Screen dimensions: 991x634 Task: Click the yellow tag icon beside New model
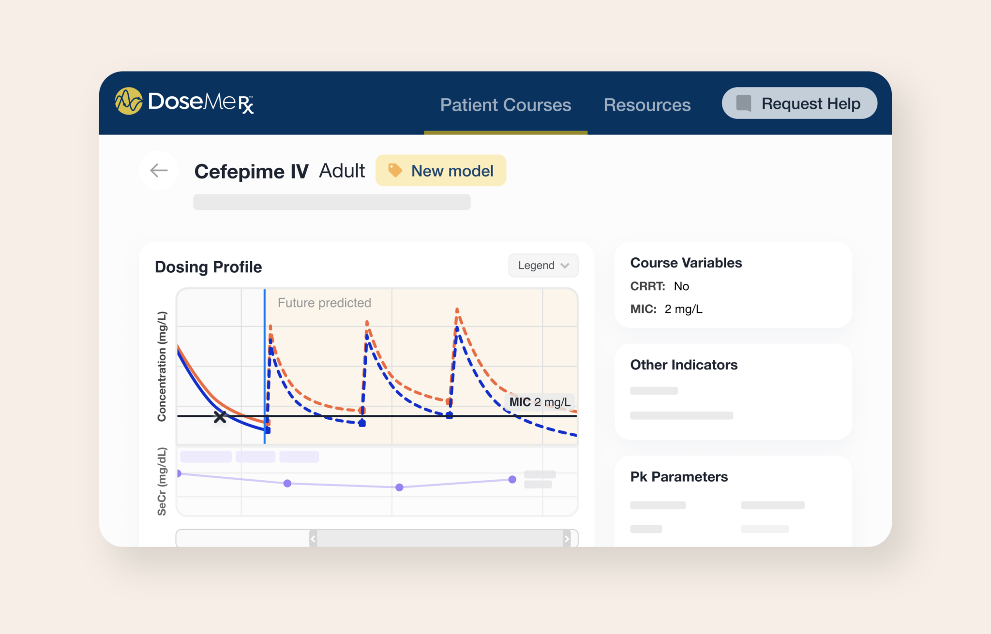(x=395, y=170)
